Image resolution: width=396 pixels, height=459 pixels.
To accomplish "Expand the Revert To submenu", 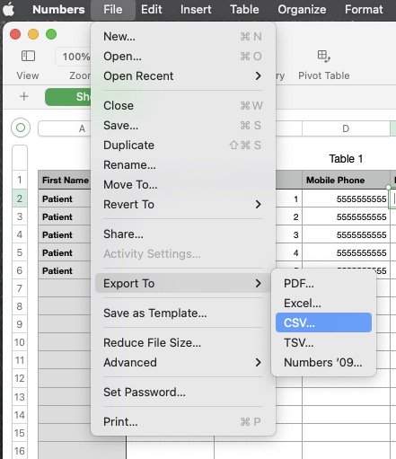I will coord(183,205).
